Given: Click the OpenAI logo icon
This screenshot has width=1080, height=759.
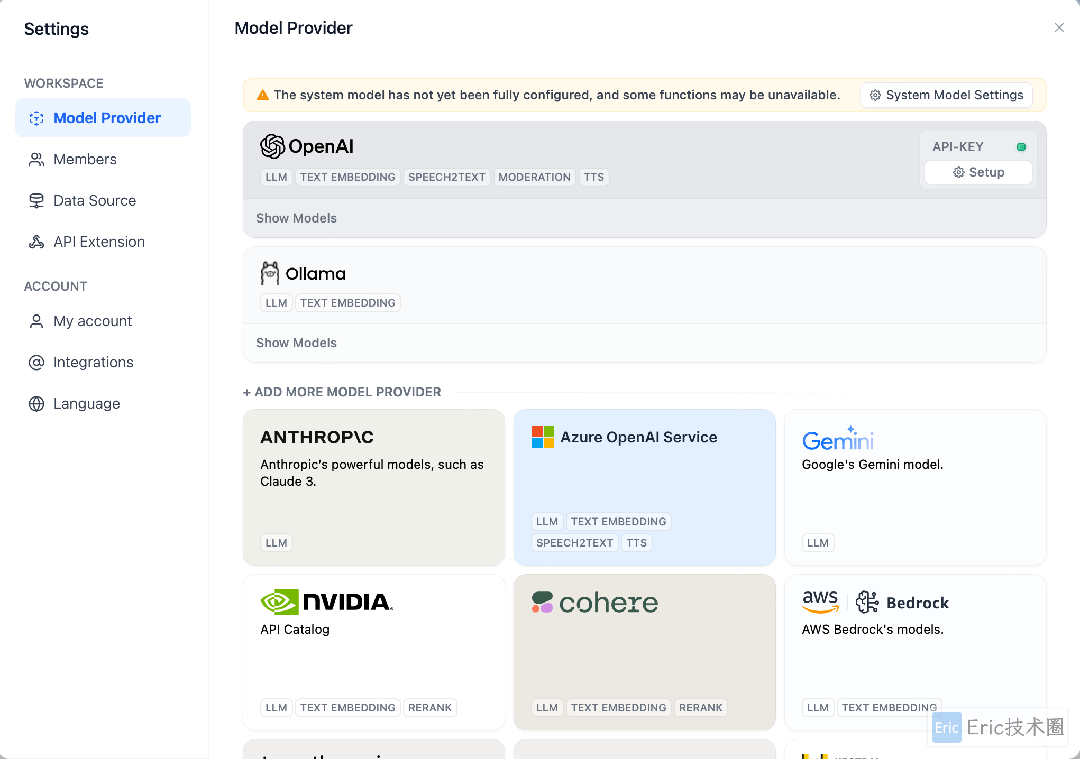Looking at the screenshot, I should coord(272,146).
